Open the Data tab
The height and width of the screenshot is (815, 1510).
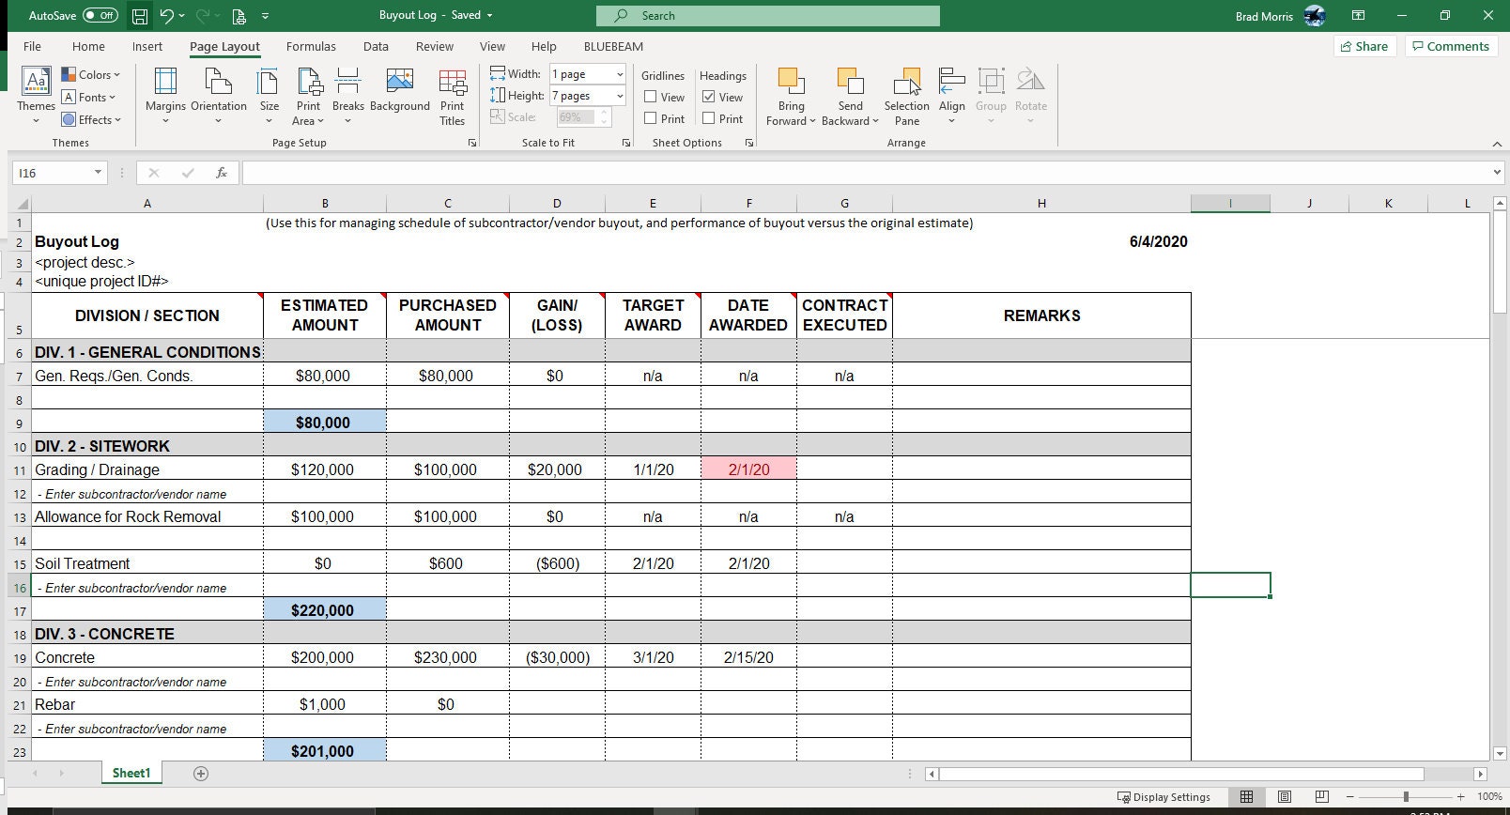pos(376,46)
